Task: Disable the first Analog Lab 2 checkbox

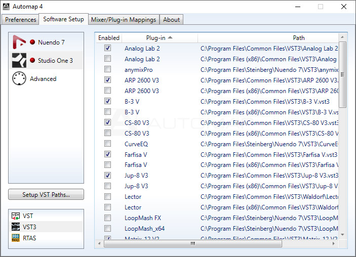Action: 107,48
